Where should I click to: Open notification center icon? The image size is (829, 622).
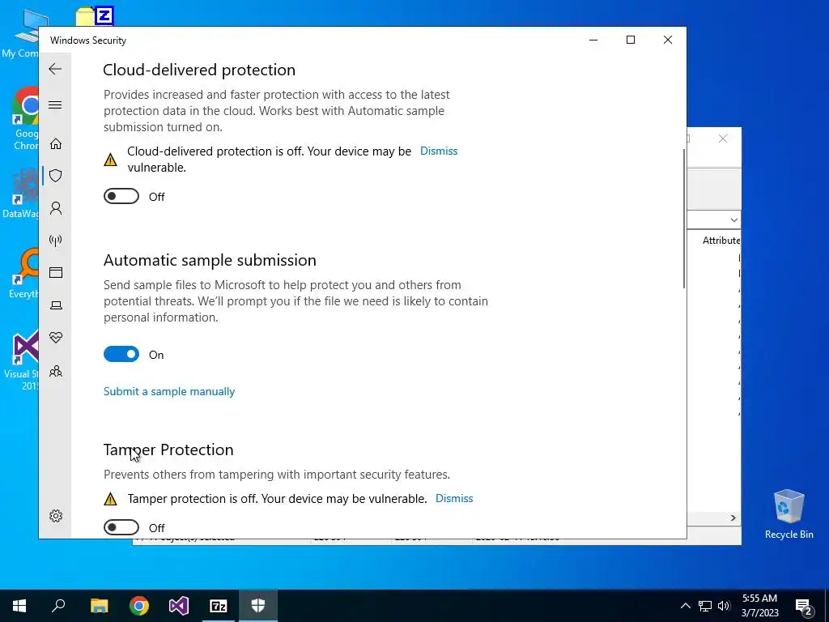point(804,606)
